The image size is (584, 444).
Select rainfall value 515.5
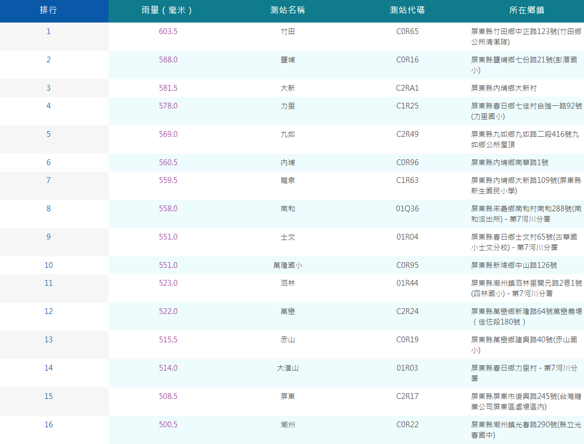[168, 340]
